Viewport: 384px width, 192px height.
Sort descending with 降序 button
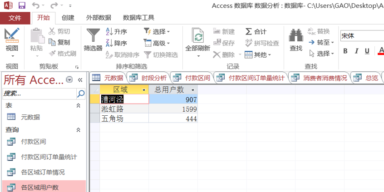[x=116, y=43]
